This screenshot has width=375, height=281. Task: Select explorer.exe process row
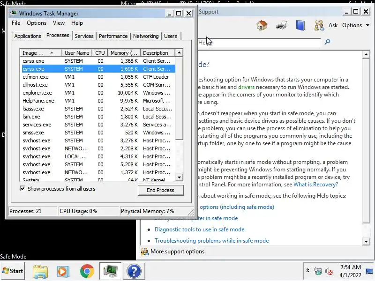(98, 93)
